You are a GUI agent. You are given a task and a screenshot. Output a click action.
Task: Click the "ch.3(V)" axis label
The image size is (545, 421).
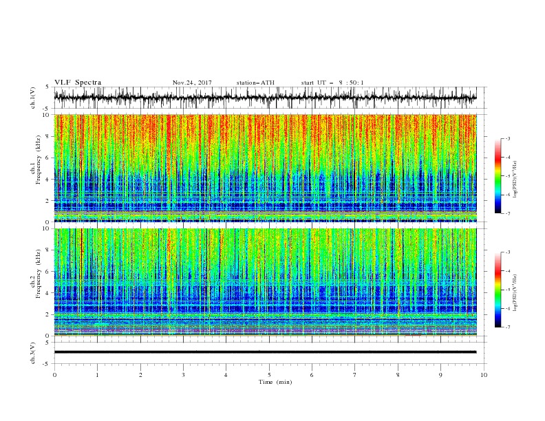(x=33, y=353)
